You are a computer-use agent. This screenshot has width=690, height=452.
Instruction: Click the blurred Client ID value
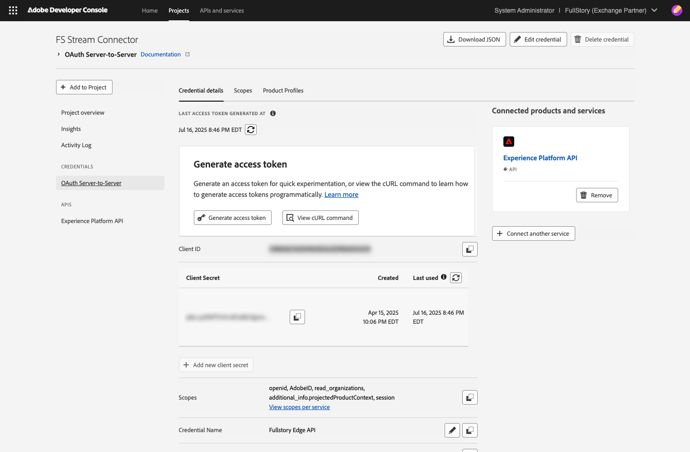coord(320,249)
